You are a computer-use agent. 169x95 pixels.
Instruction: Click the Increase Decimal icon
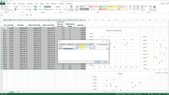tap(64, 9)
